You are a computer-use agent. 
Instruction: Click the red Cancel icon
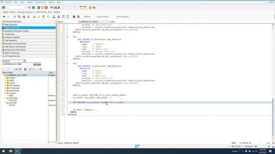pos(46,8)
